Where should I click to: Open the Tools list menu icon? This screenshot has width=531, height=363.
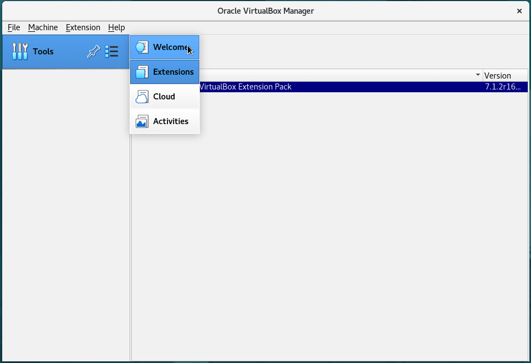111,52
